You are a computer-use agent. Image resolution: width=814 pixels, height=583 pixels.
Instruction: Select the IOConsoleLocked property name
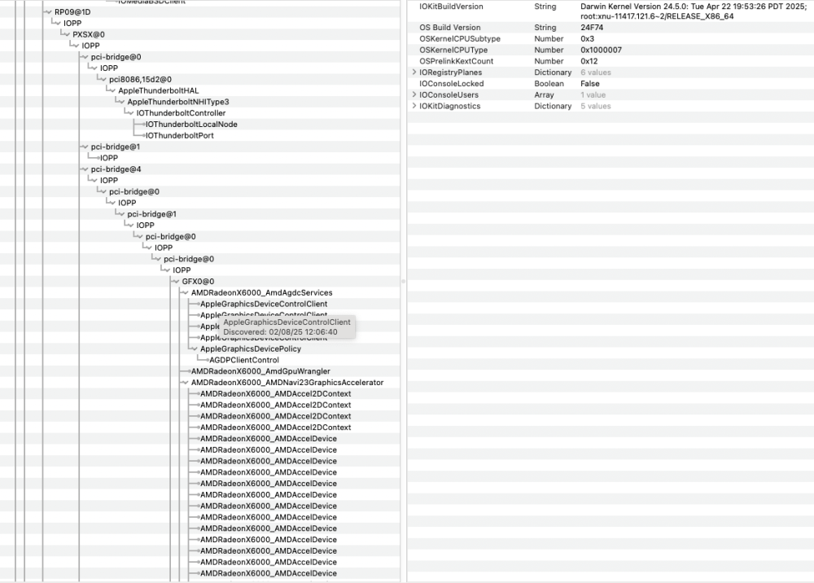[x=452, y=84]
